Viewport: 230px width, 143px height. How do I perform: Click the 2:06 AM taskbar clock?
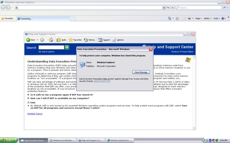point(223,140)
